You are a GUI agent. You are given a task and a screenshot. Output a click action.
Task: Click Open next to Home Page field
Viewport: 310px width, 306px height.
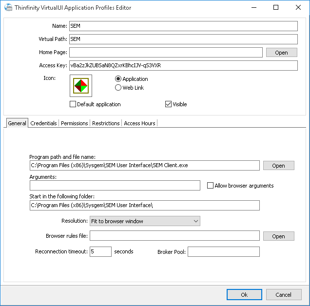(x=281, y=53)
